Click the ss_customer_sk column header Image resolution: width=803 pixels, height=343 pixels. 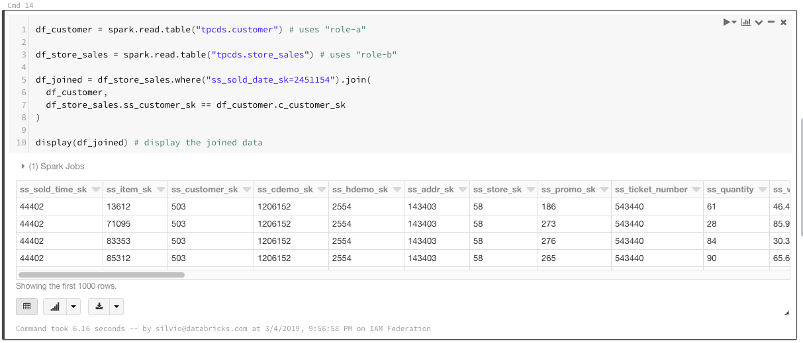click(x=204, y=190)
